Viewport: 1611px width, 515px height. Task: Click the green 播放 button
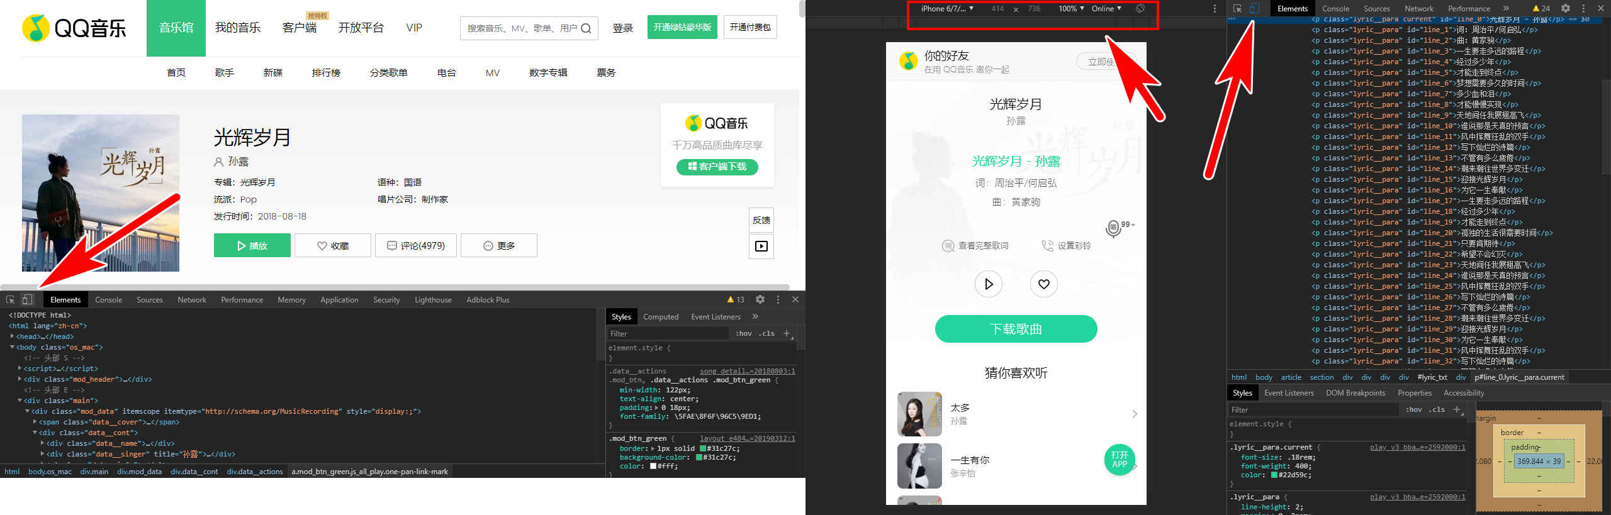[x=252, y=245]
